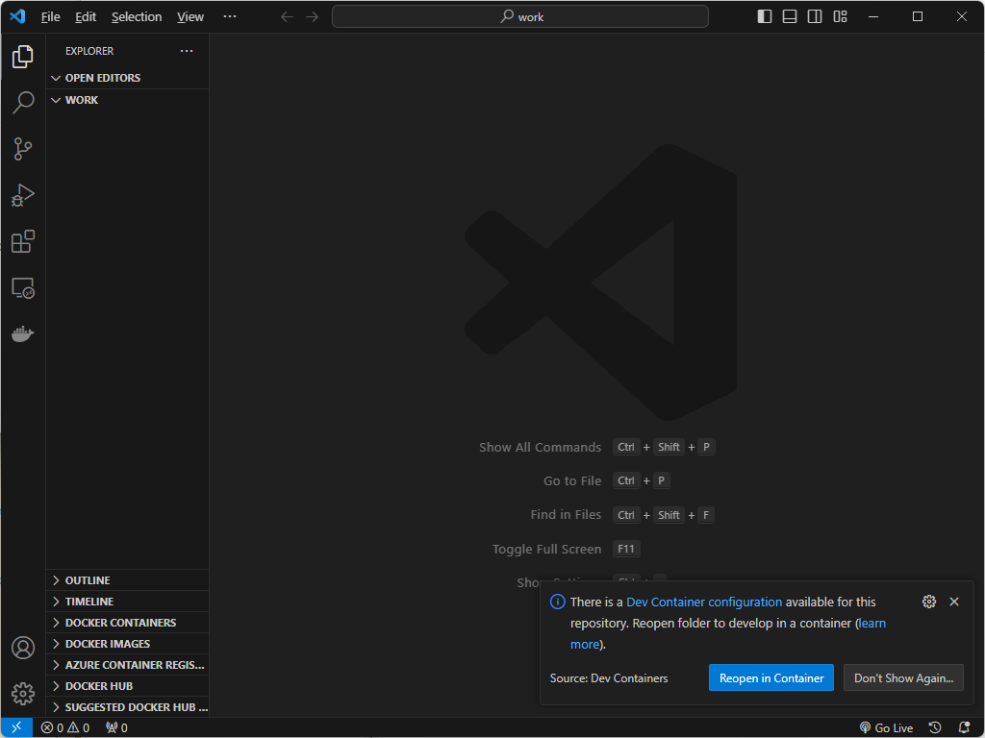Click the Toggle Full Screen label
Image resolution: width=985 pixels, height=738 pixels.
(x=546, y=549)
